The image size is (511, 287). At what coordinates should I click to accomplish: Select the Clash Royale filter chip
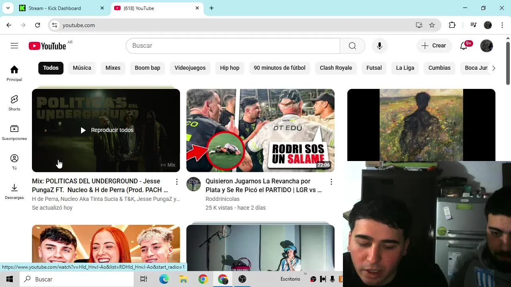pos(336,68)
